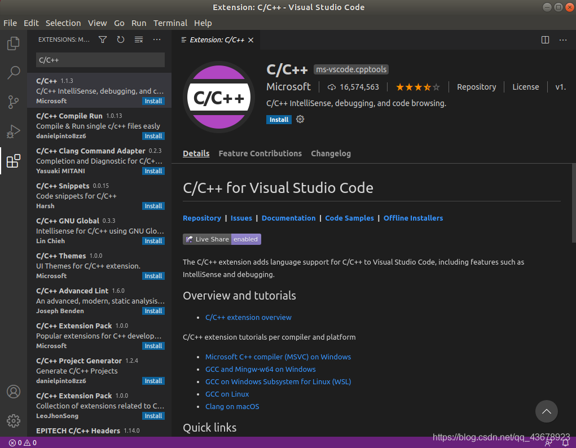Open the C/C++ extension overview link

click(248, 317)
